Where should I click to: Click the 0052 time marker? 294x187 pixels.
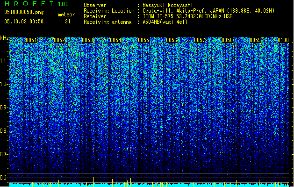(x=59, y=40)
